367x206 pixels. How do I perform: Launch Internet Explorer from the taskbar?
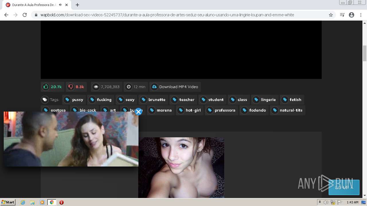pos(23,202)
